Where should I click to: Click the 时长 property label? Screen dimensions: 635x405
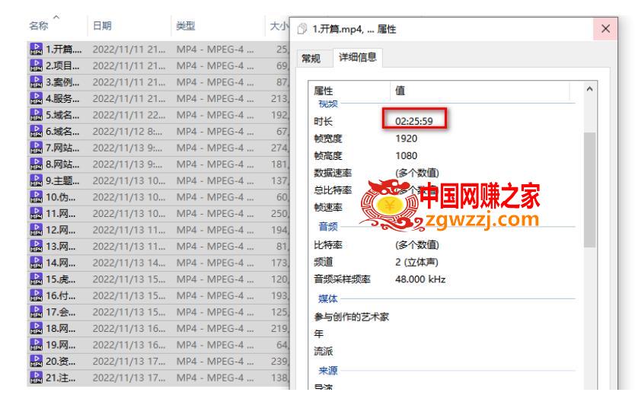tap(323, 121)
